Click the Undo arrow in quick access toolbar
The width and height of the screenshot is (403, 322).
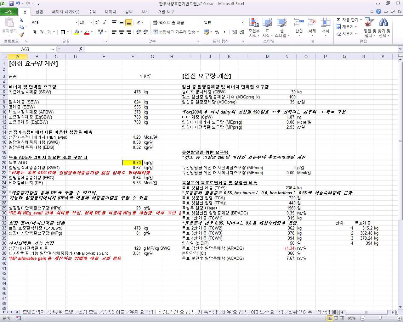coord(18,3)
